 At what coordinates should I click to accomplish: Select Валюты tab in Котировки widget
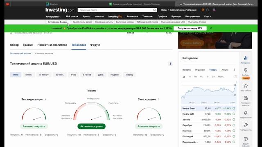[x=187, y=70]
